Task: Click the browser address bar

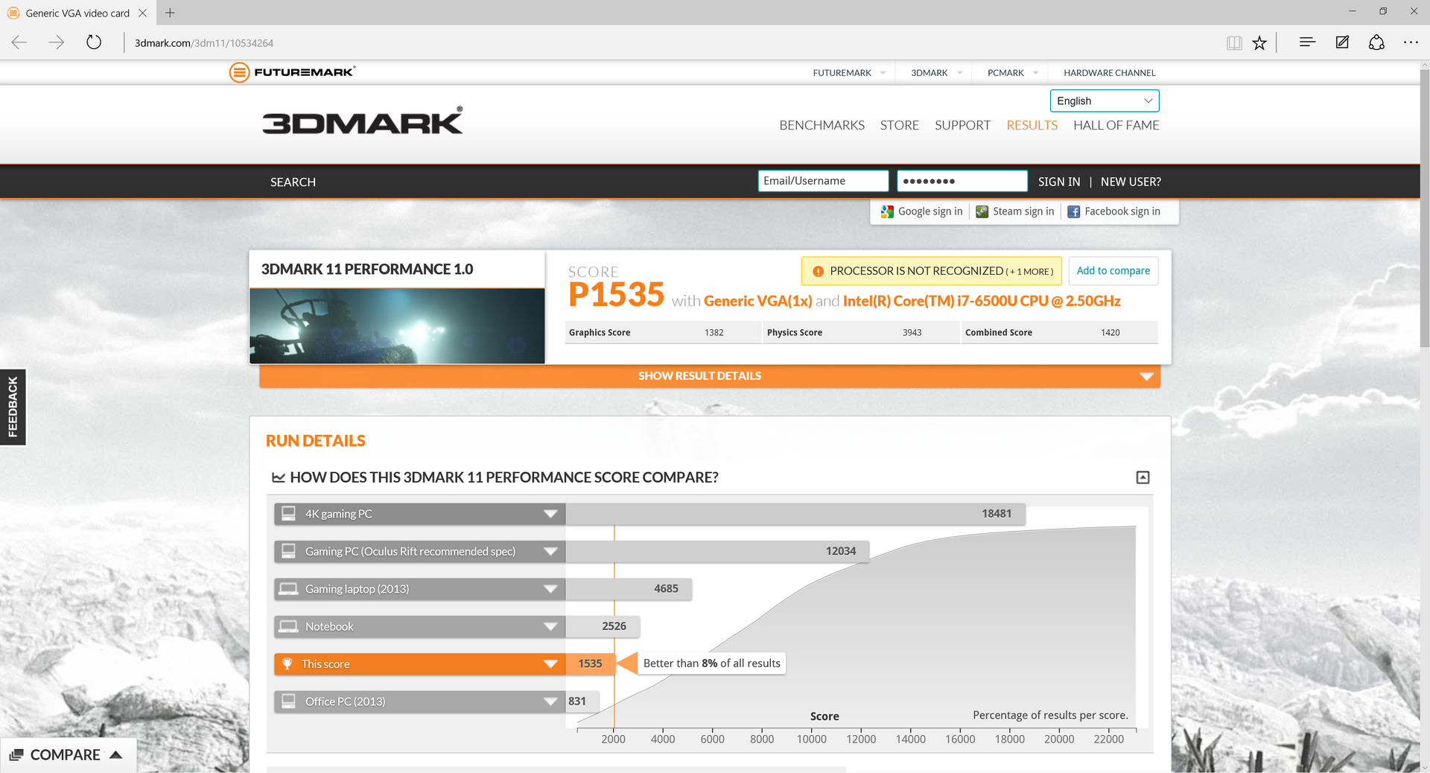Action: pyautogui.click(x=670, y=43)
